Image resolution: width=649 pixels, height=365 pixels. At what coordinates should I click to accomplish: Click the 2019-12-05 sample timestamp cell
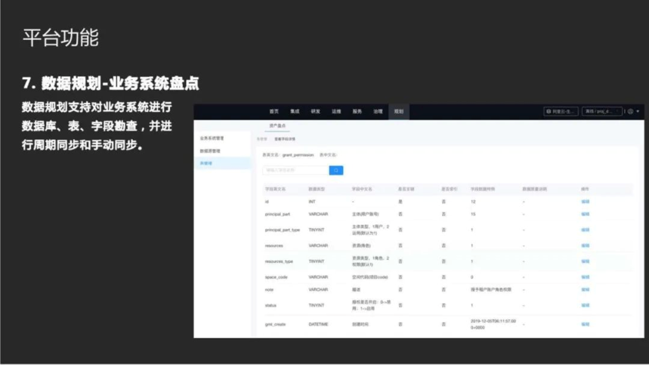click(493, 324)
